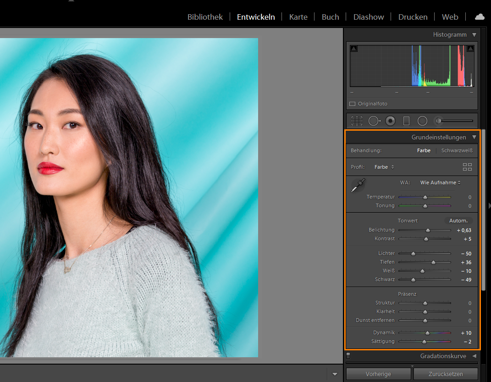Collapse the Grundeinstellungen panel
491x382 pixels.
coord(474,137)
